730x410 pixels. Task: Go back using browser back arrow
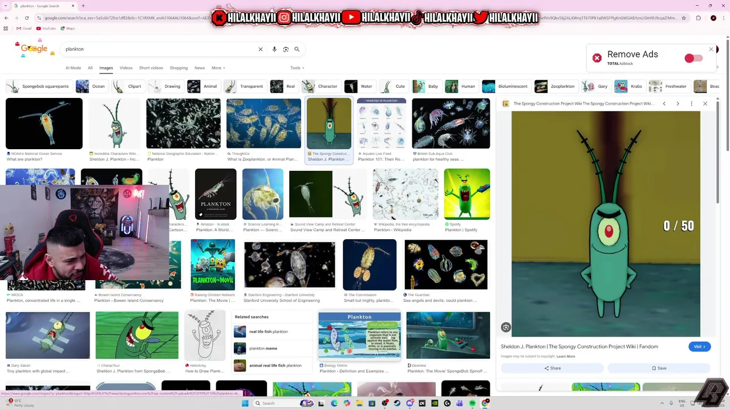(x=6, y=18)
